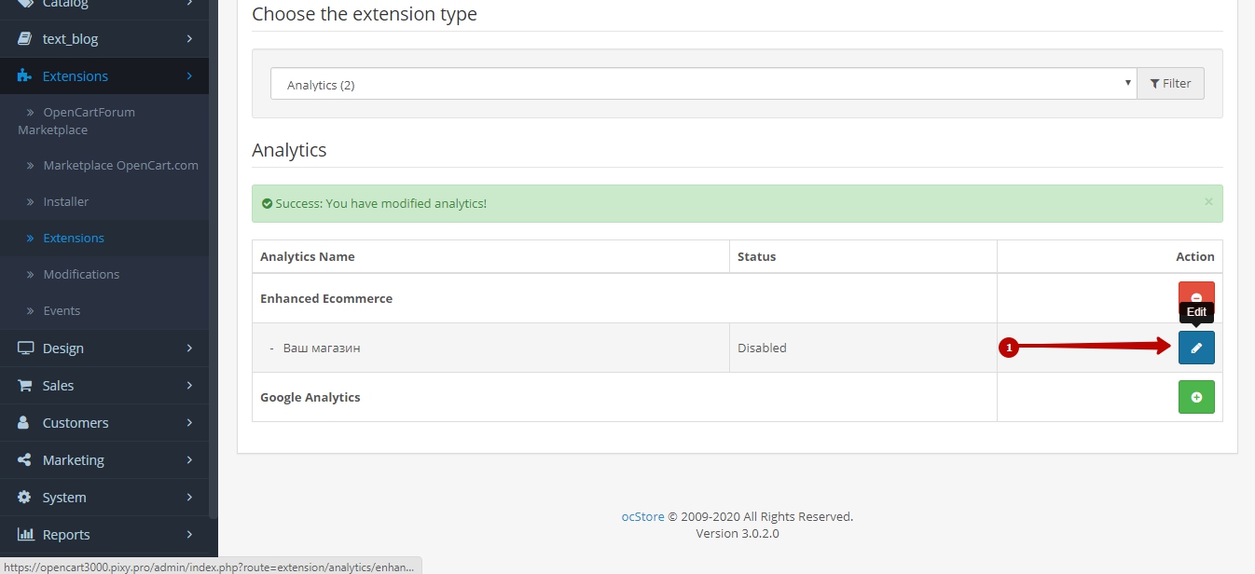Expand the Reports menu chevron
1255x574 pixels.
click(189, 535)
